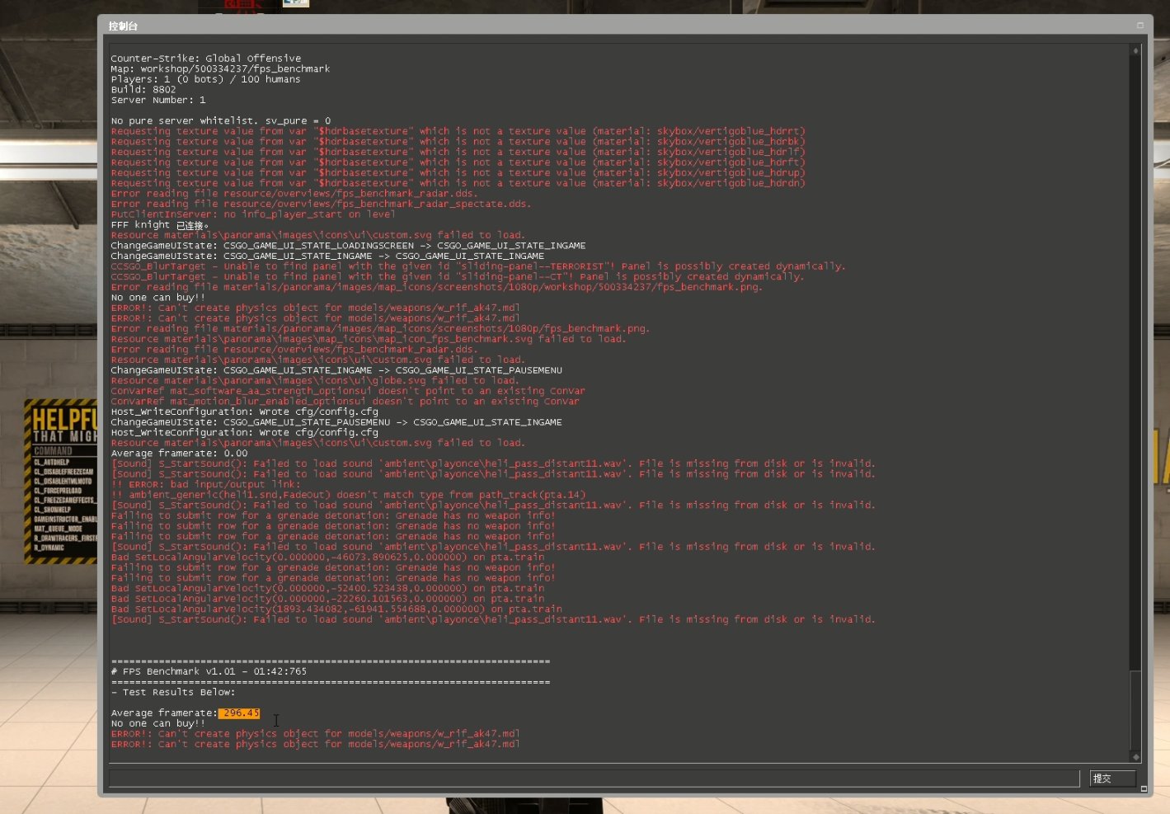The height and width of the screenshot is (814, 1170).
Task: Click the skybox/vertigoblue_hdrft warning line
Action: point(458,162)
